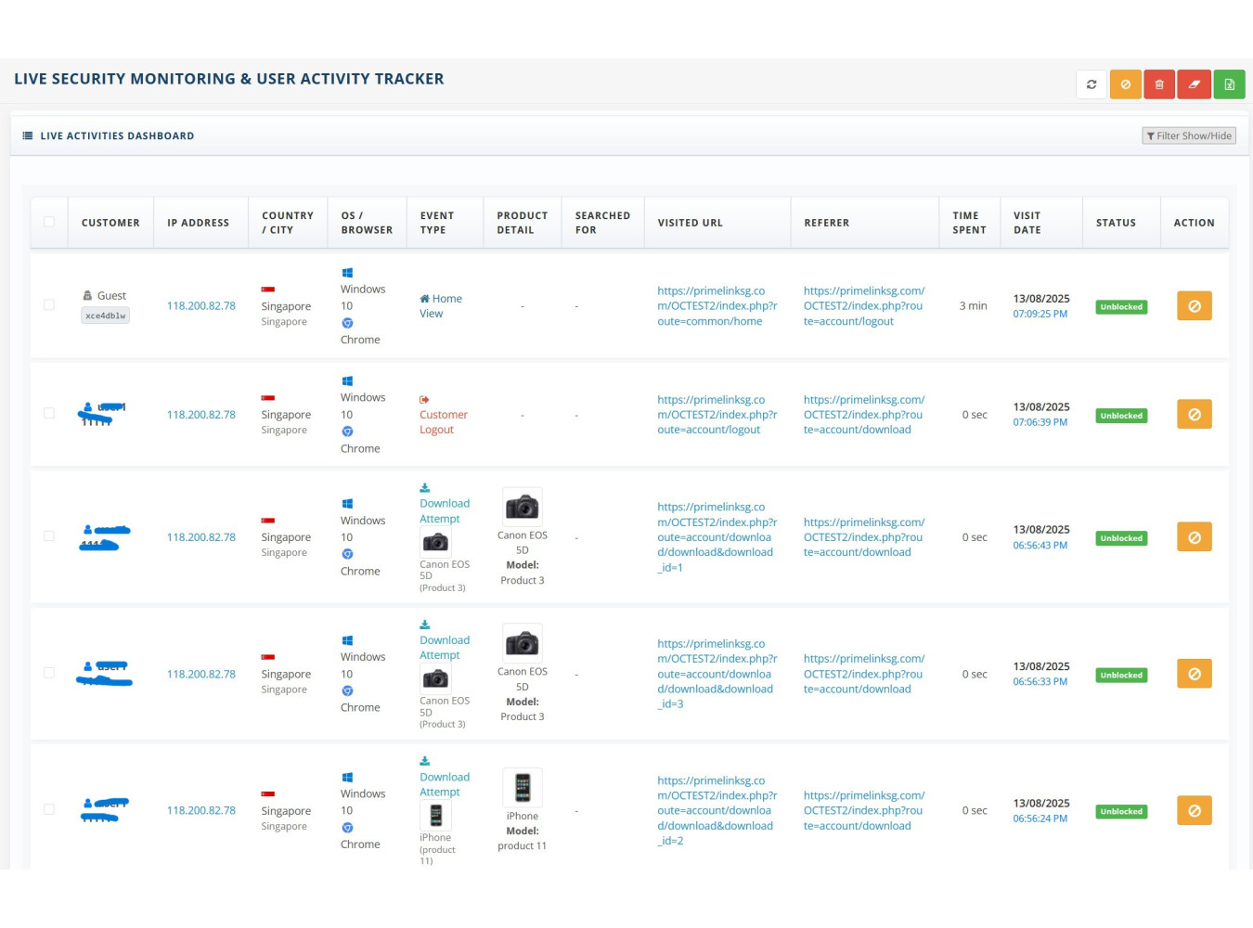Click the green Unblocked badge in Guest row

[1121, 307]
